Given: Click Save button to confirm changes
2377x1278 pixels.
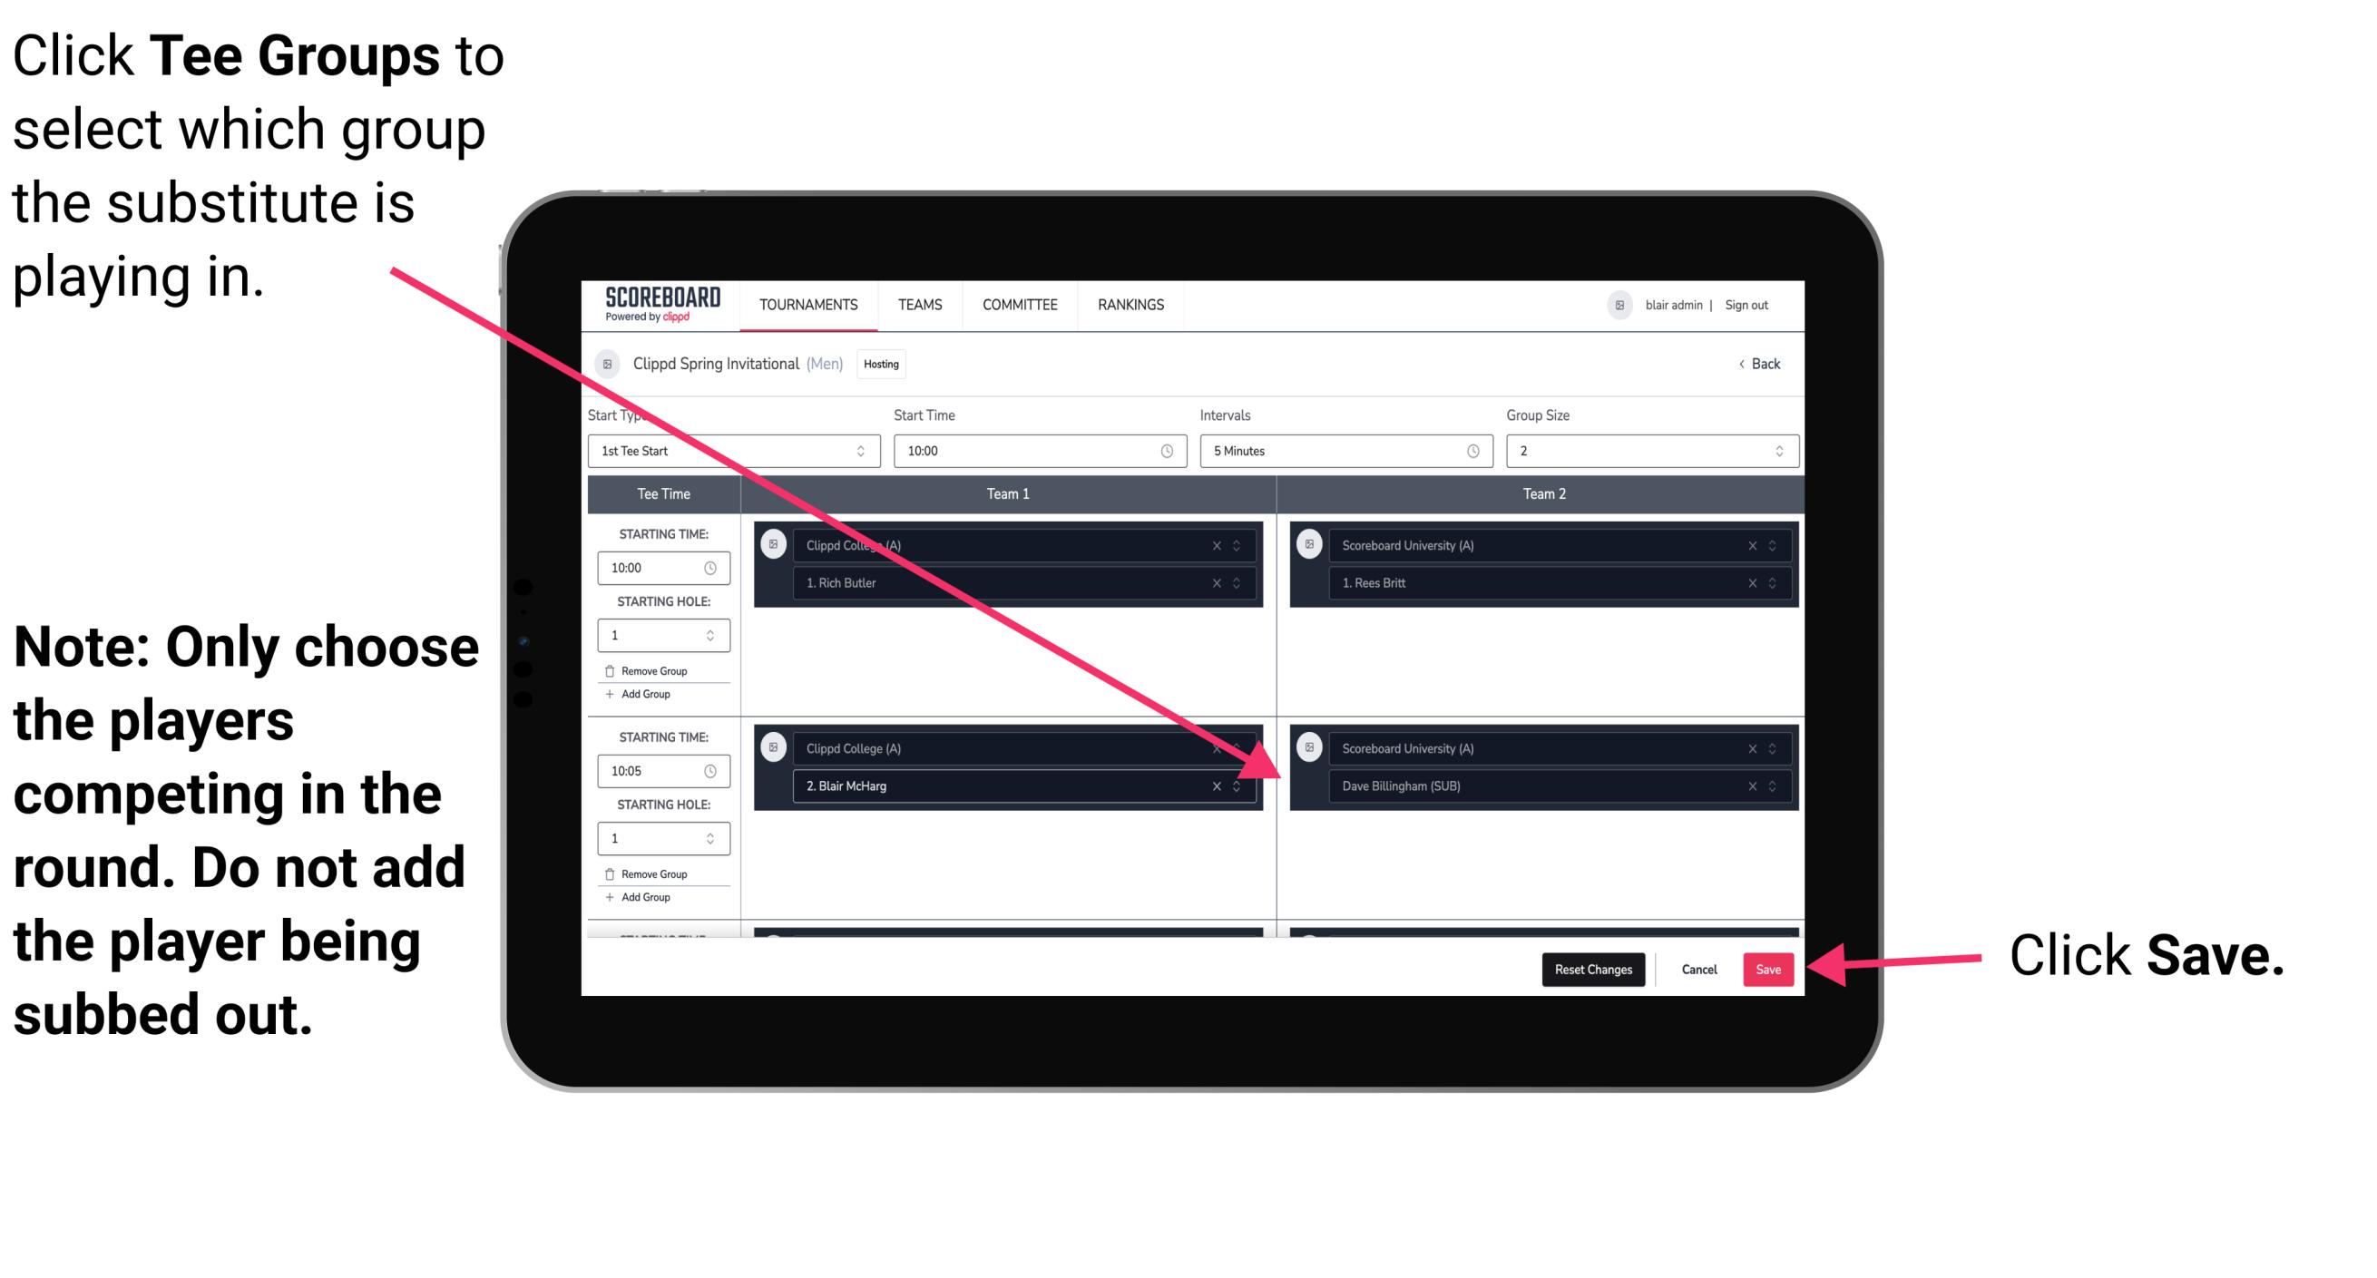Looking at the screenshot, I should (1768, 968).
